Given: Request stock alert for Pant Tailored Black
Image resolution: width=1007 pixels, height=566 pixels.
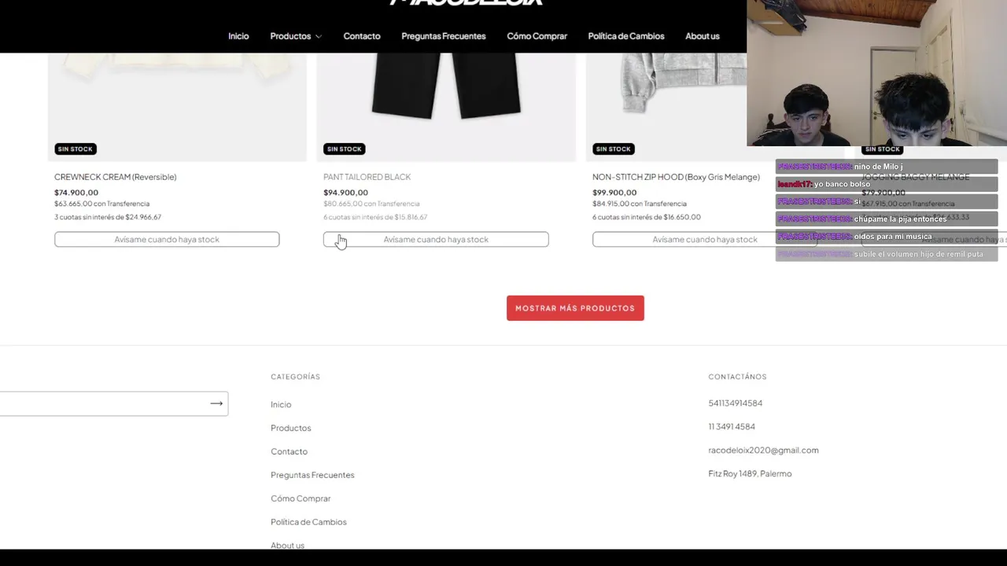Looking at the screenshot, I should [436, 239].
